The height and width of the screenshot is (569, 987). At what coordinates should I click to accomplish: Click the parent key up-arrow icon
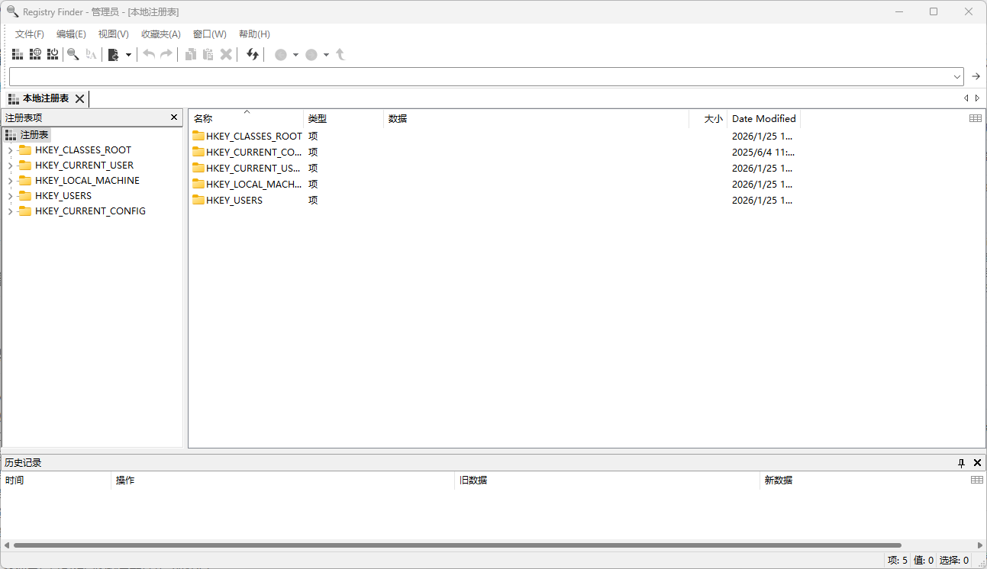340,53
